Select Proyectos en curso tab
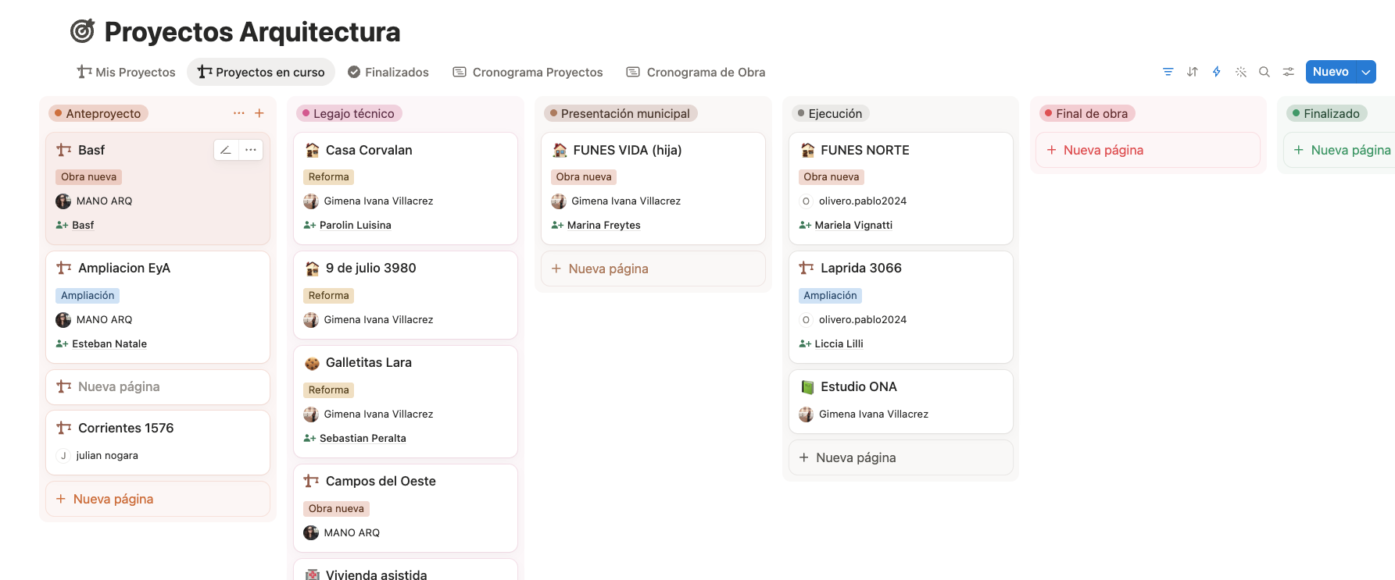1395x580 pixels. point(261,72)
